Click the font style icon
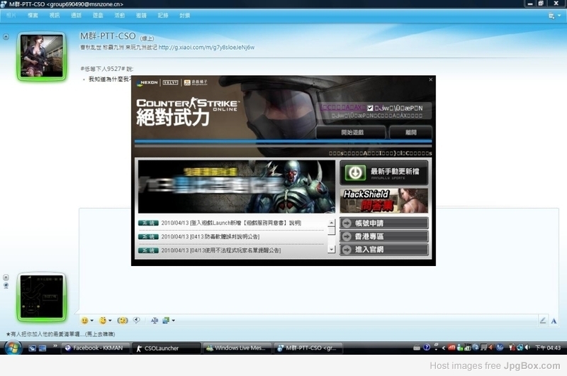 tap(155, 321)
